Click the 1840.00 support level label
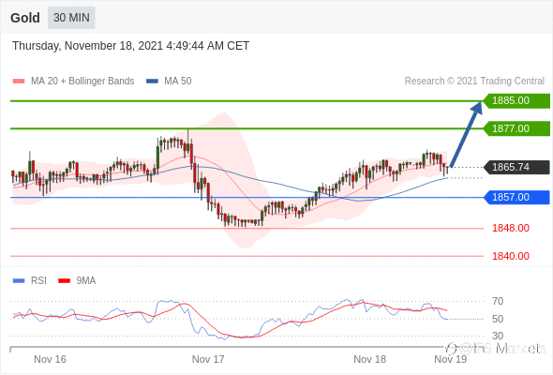 click(x=511, y=256)
